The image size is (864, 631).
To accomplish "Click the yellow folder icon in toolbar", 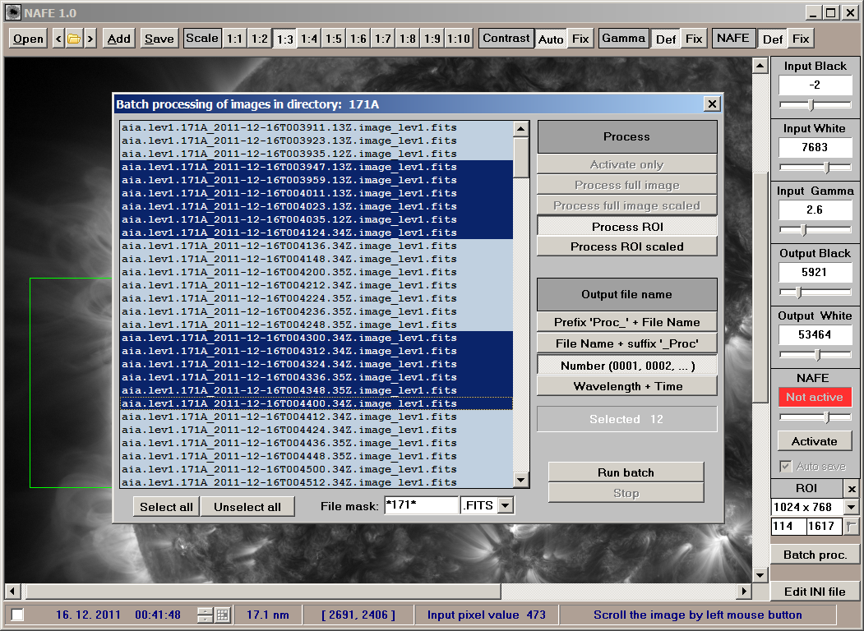I will click(x=74, y=39).
